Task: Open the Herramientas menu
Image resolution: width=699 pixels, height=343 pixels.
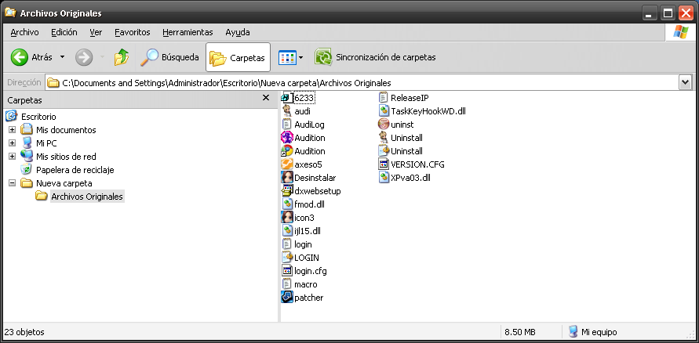Action: [x=187, y=32]
